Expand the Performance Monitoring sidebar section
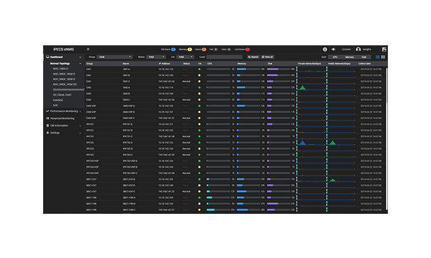Screen dimensions: 431x258 click(63, 111)
